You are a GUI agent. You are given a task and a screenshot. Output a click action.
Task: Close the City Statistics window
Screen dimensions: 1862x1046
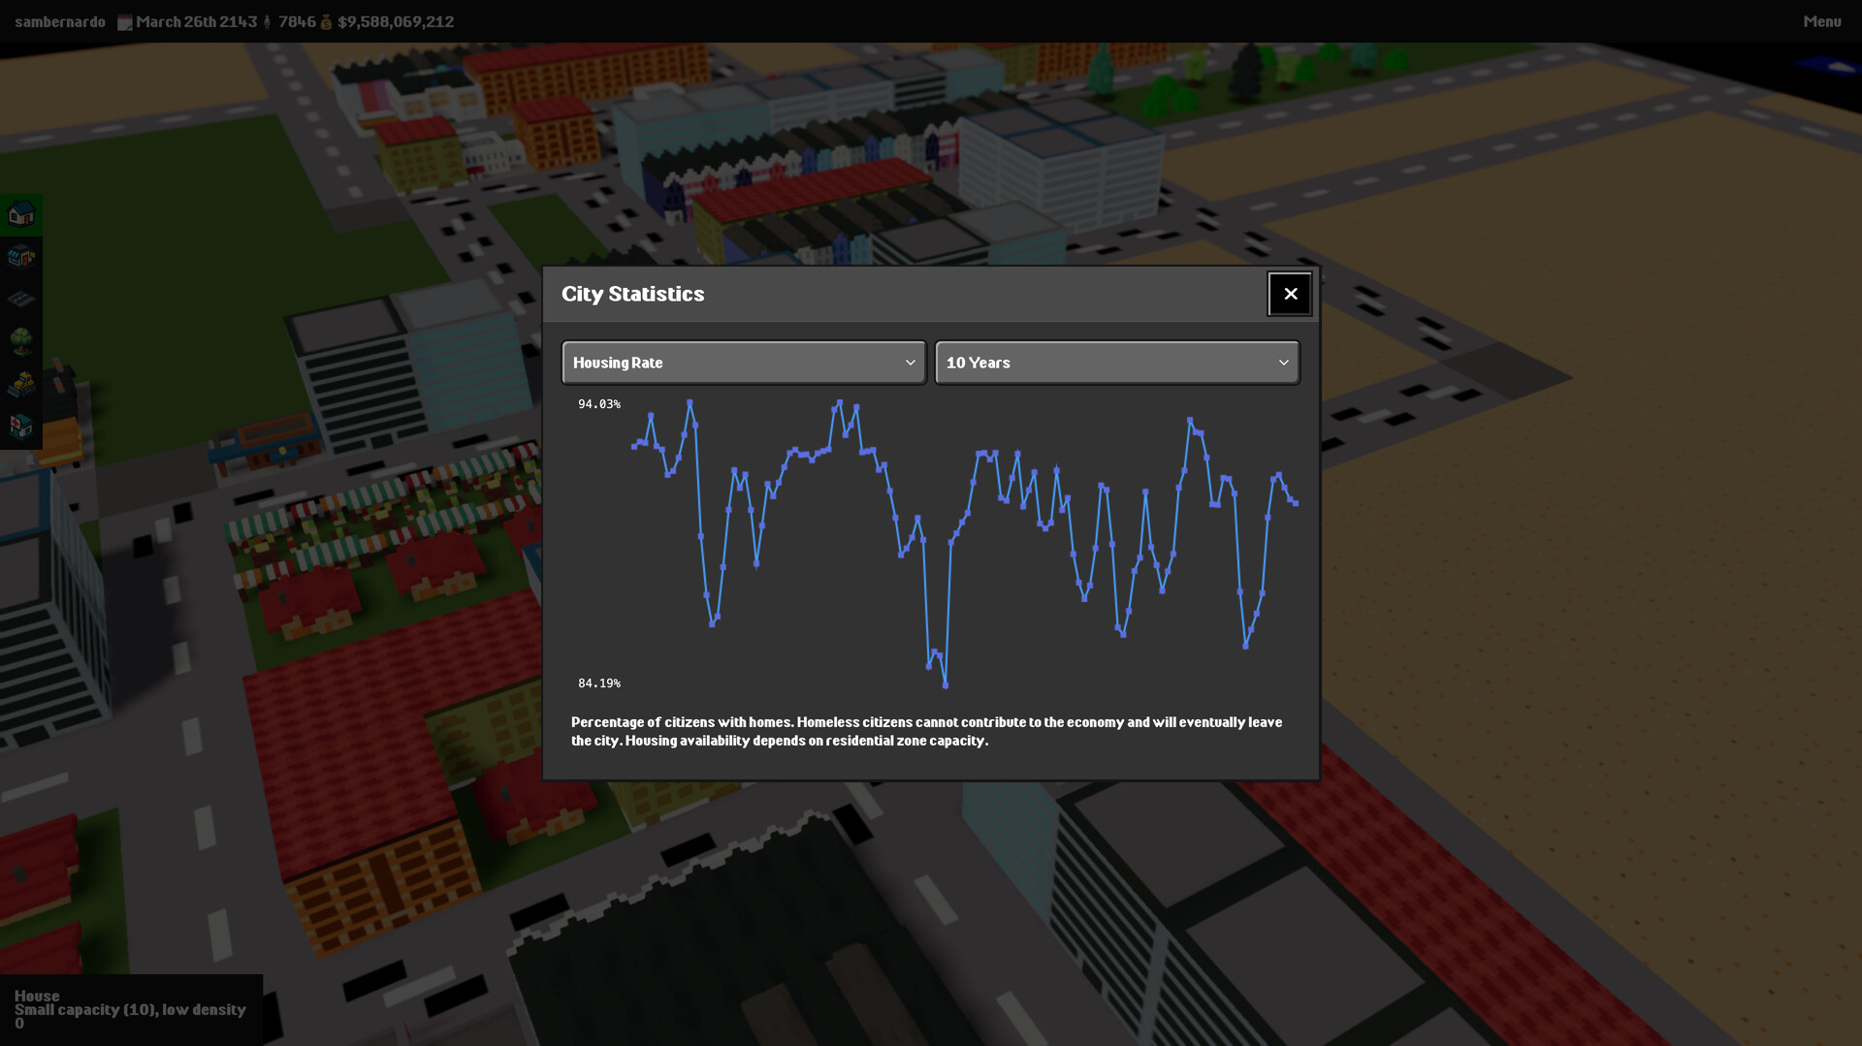(1290, 294)
